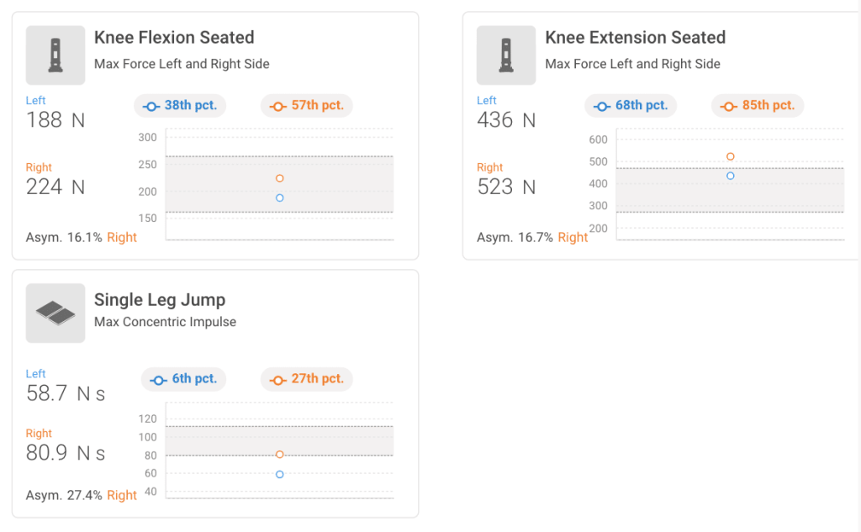This screenshot has width=861, height=532.
Task: Click the blue marker icon inside 38th pct badge
Action: coord(152,106)
